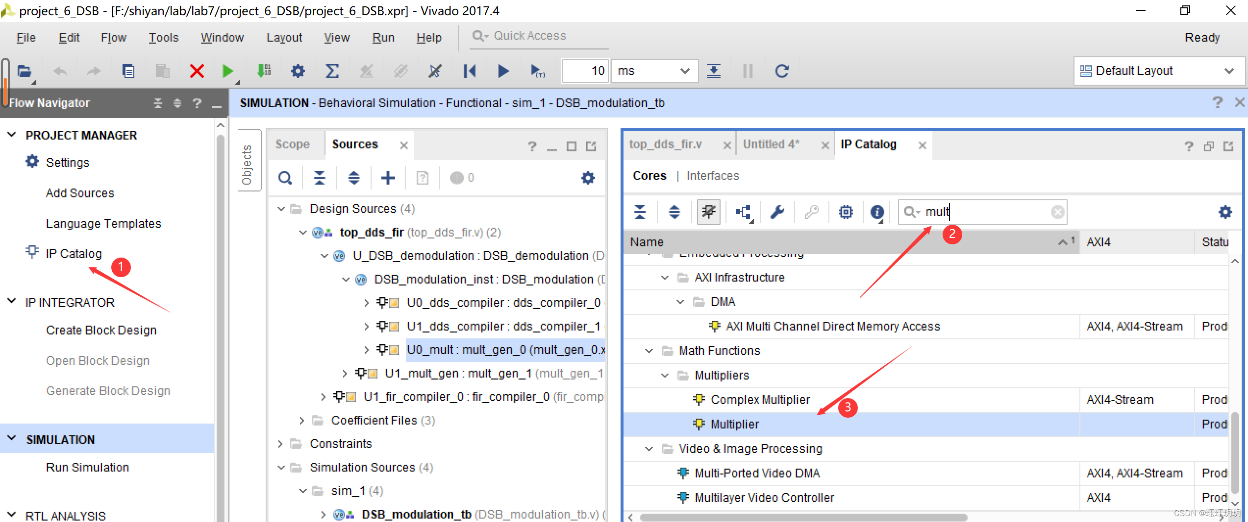Click the red X delete icon

coord(197,71)
